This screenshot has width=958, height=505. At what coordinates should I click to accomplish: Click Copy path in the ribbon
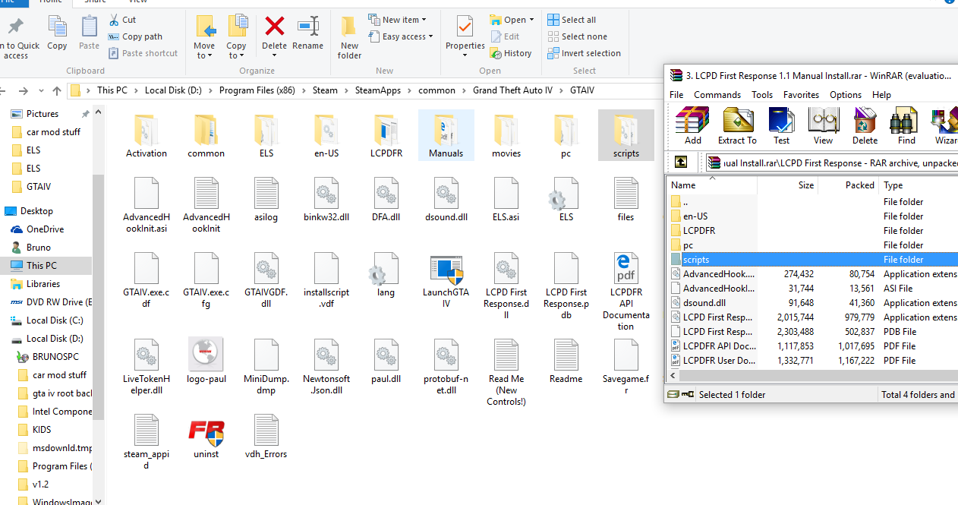click(135, 36)
